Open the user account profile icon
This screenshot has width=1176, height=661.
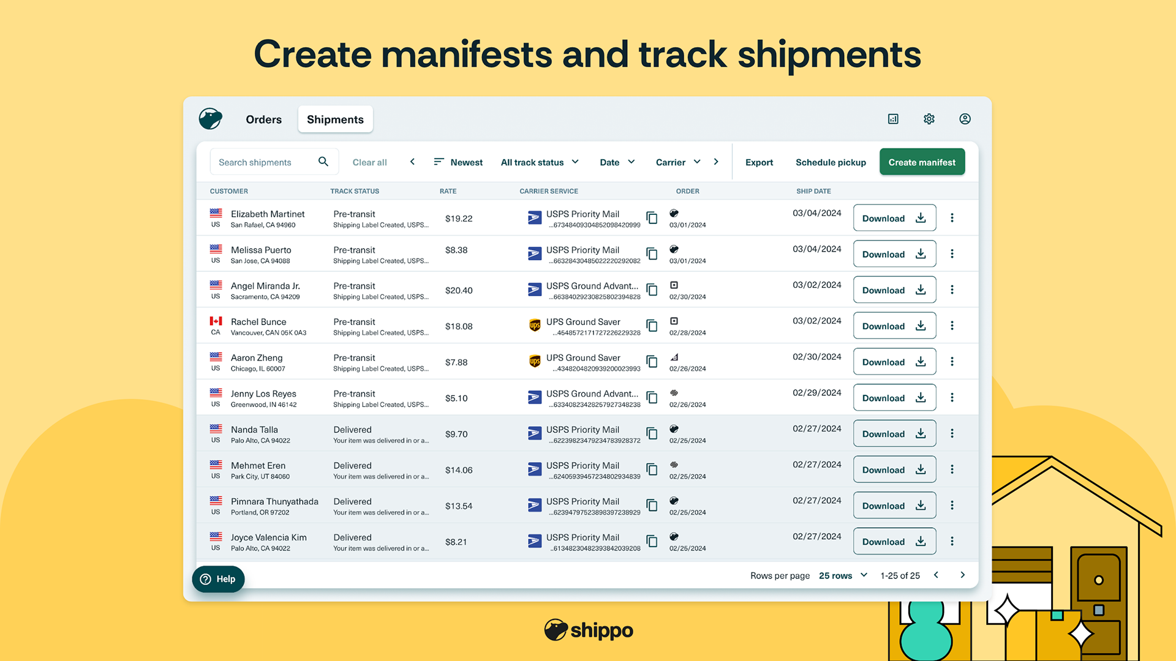pyautogui.click(x=965, y=119)
